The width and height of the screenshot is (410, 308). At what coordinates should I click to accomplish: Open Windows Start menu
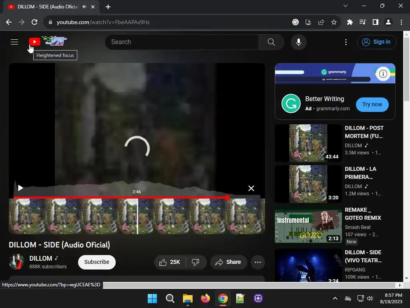point(152,298)
